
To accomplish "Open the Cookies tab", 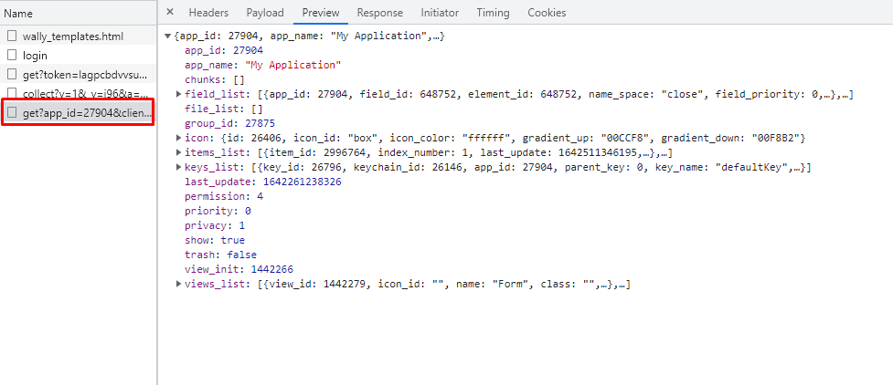I will [547, 13].
